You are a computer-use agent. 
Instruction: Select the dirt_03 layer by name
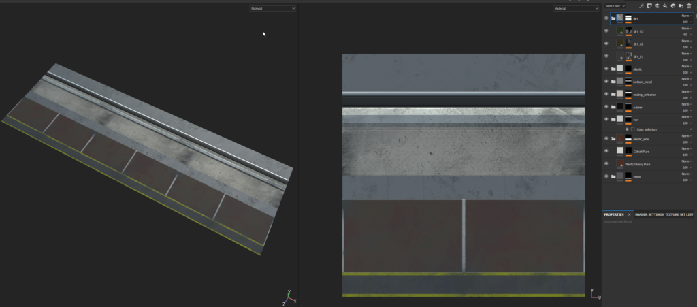(638, 31)
